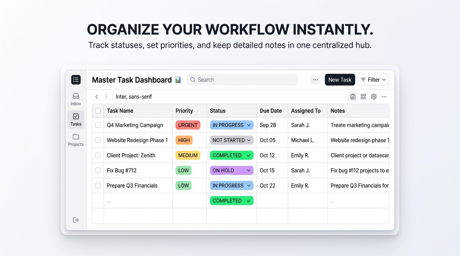Switch to the grid view icon
This screenshot has height=256, width=460.
pos(363,97)
